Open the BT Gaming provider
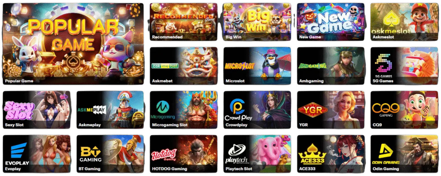The width and height of the screenshot is (441, 176). (110, 154)
